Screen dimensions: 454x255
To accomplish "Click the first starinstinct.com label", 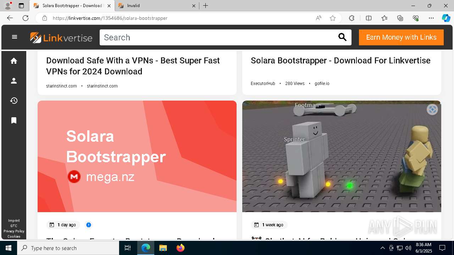I will pos(61,86).
